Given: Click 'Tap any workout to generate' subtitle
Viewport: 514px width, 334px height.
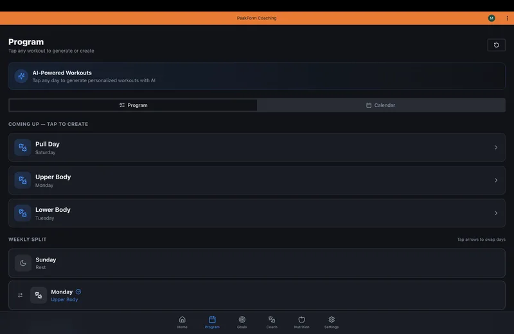Looking at the screenshot, I should [x=51, y=51].
